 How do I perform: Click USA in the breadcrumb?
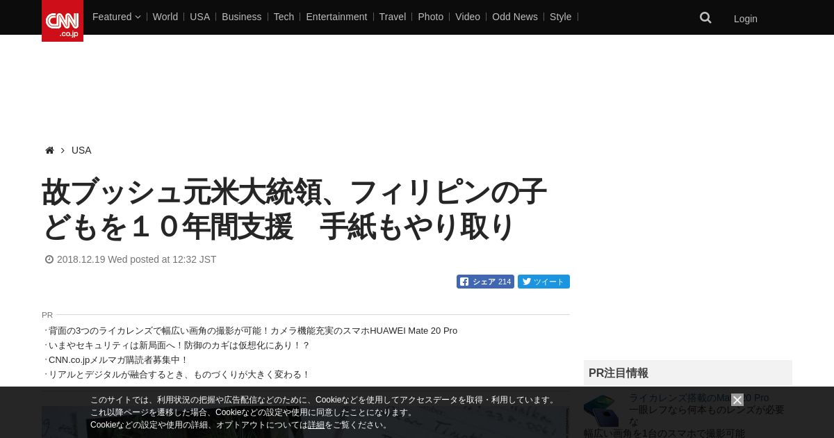click(81, 150)
